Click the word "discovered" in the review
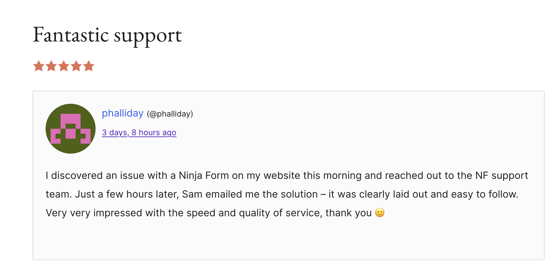The image size is (554, 268). (77, 175)
